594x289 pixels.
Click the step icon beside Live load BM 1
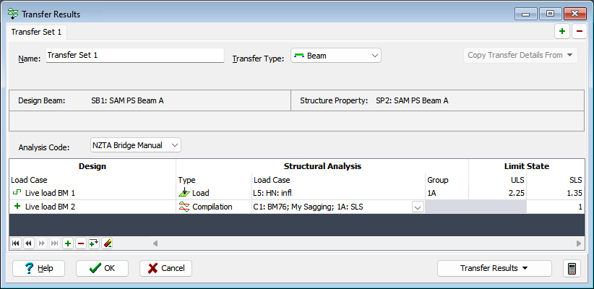point(17,192)
